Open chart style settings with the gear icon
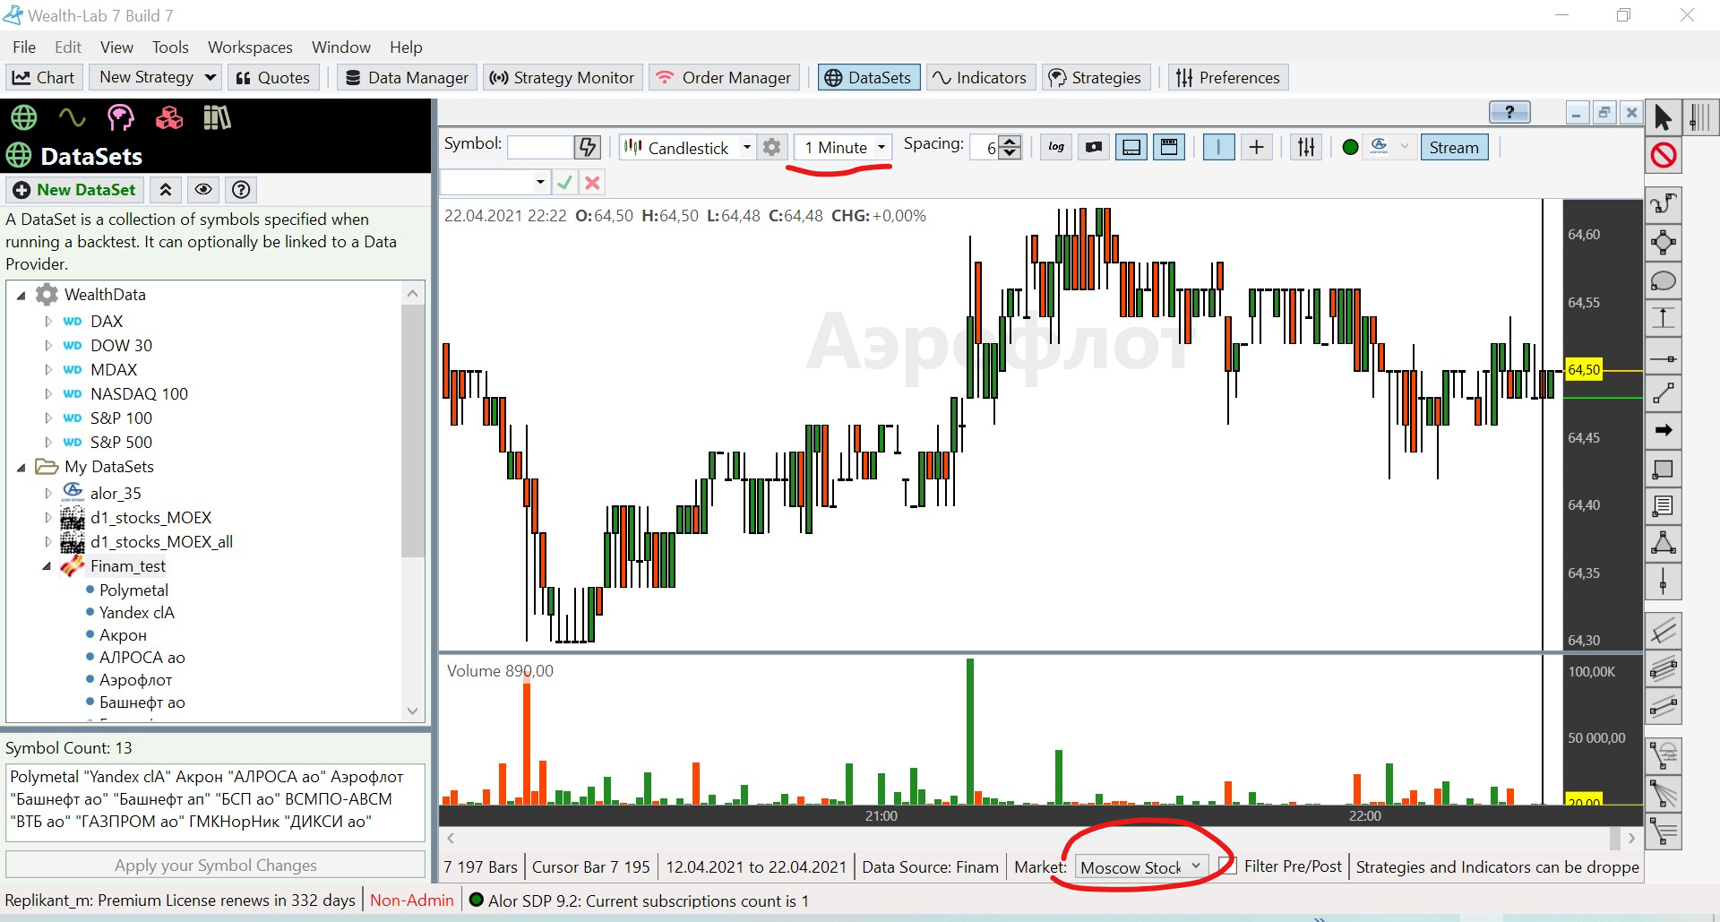This screenshot has height=922, width=1720. (x=771, y=147)
